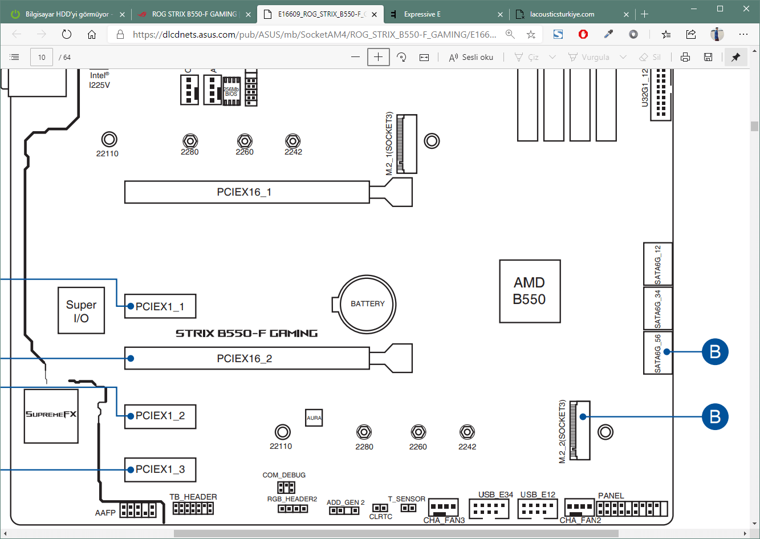Add this page to favorites
This screenshot has height=539, width=760.
pyautogui.click(x=531, y=34)
